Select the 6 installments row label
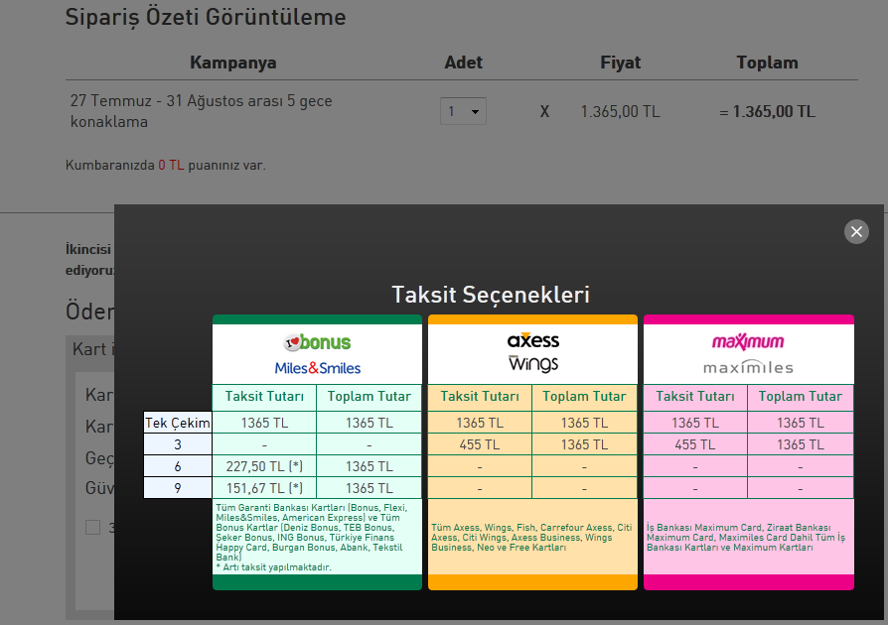 (x=178, y=466)
